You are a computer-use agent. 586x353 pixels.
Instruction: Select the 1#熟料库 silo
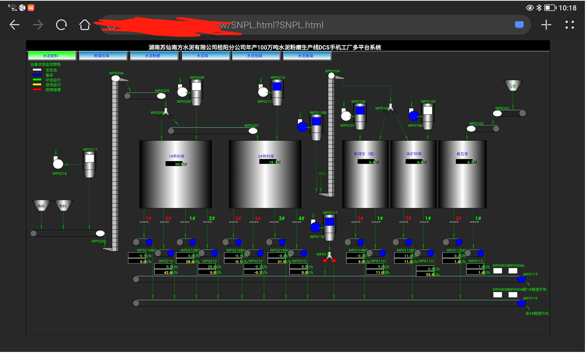175,174
